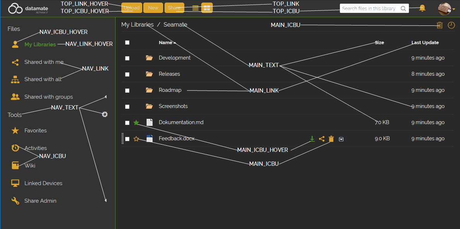460x229 pixels.
Task: Check the select-all checkbox in header
Action: pos(127,43)
